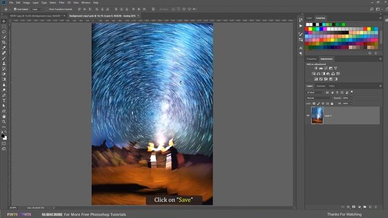Select the Rectangular Marquee tool

[x=4, y=27]
